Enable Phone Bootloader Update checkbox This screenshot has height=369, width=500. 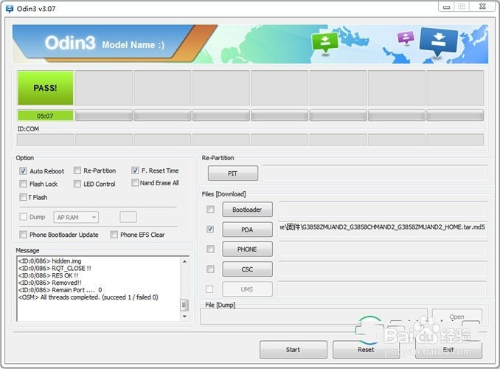23,235
